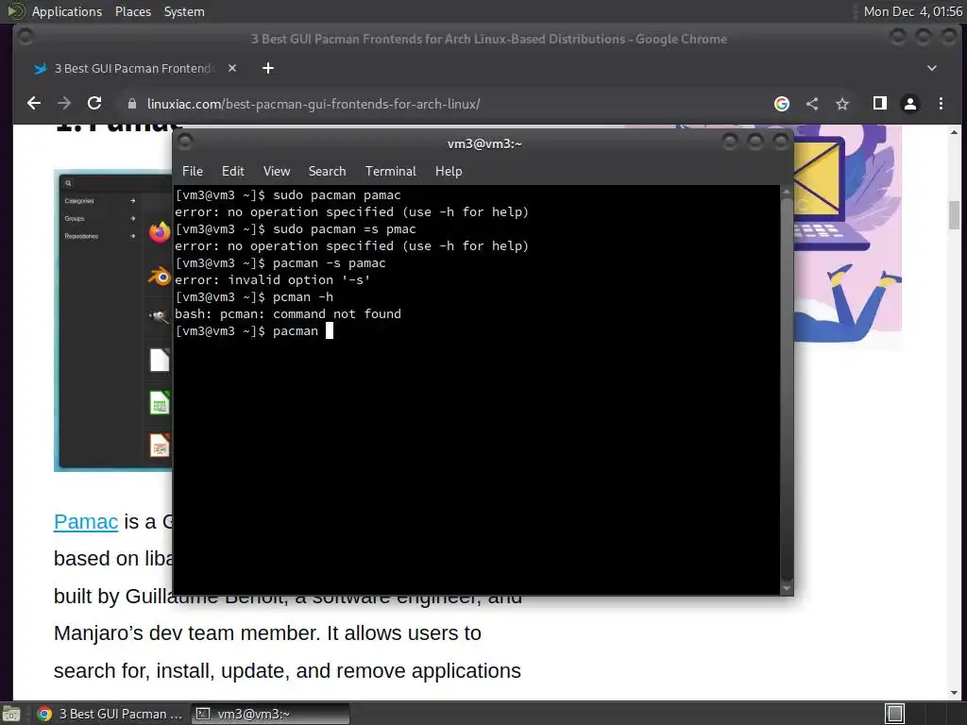Click the Chrome page scrollbar thumb
This screenshot has width=967, height=725.
[954, 215]
